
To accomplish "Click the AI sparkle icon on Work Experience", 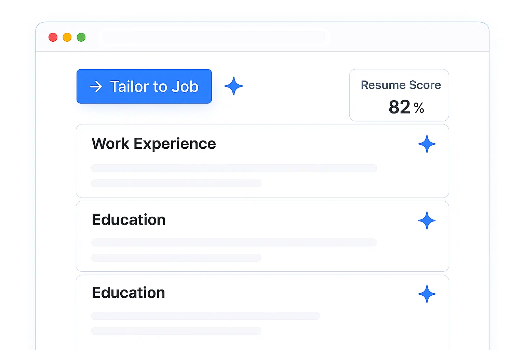I will [427, 144].
